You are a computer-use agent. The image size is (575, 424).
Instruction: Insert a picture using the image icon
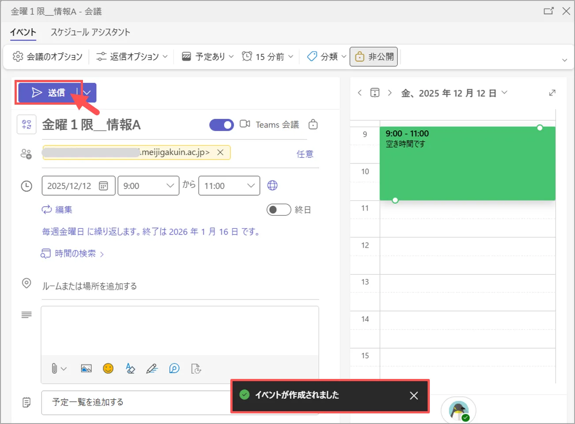[86, 368]
